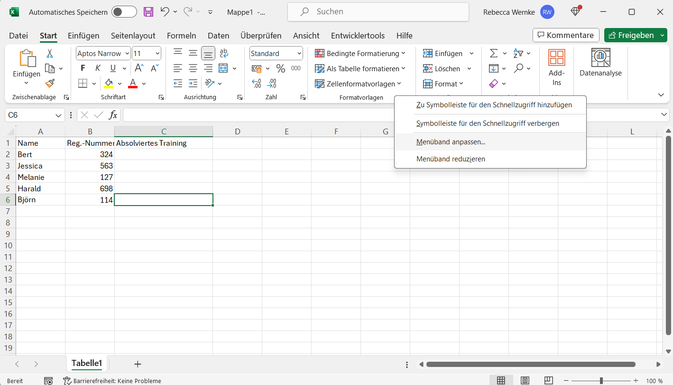Image resolution: width=673 pixels, height=385 pixels.
Task: Click the Cut scissors icon
Action: tap(50, 54)
